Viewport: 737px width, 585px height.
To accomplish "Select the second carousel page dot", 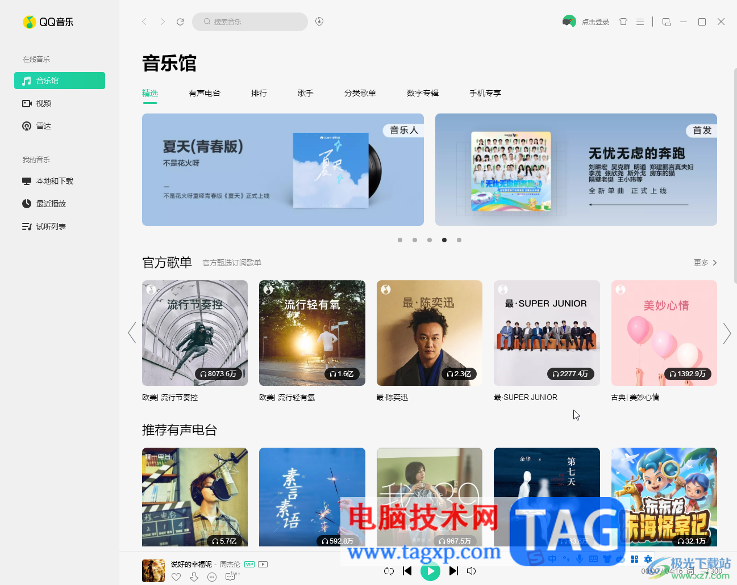I will point(415,240).
